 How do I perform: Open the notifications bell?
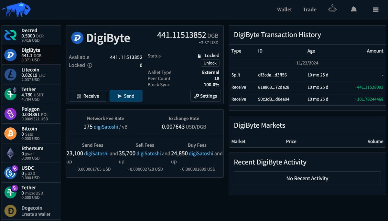(x=354, y=9)
